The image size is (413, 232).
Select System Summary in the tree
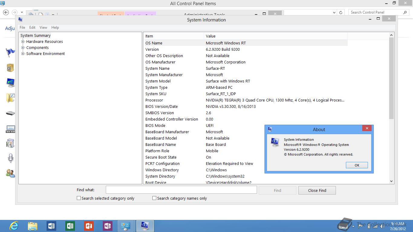(35, 35)
